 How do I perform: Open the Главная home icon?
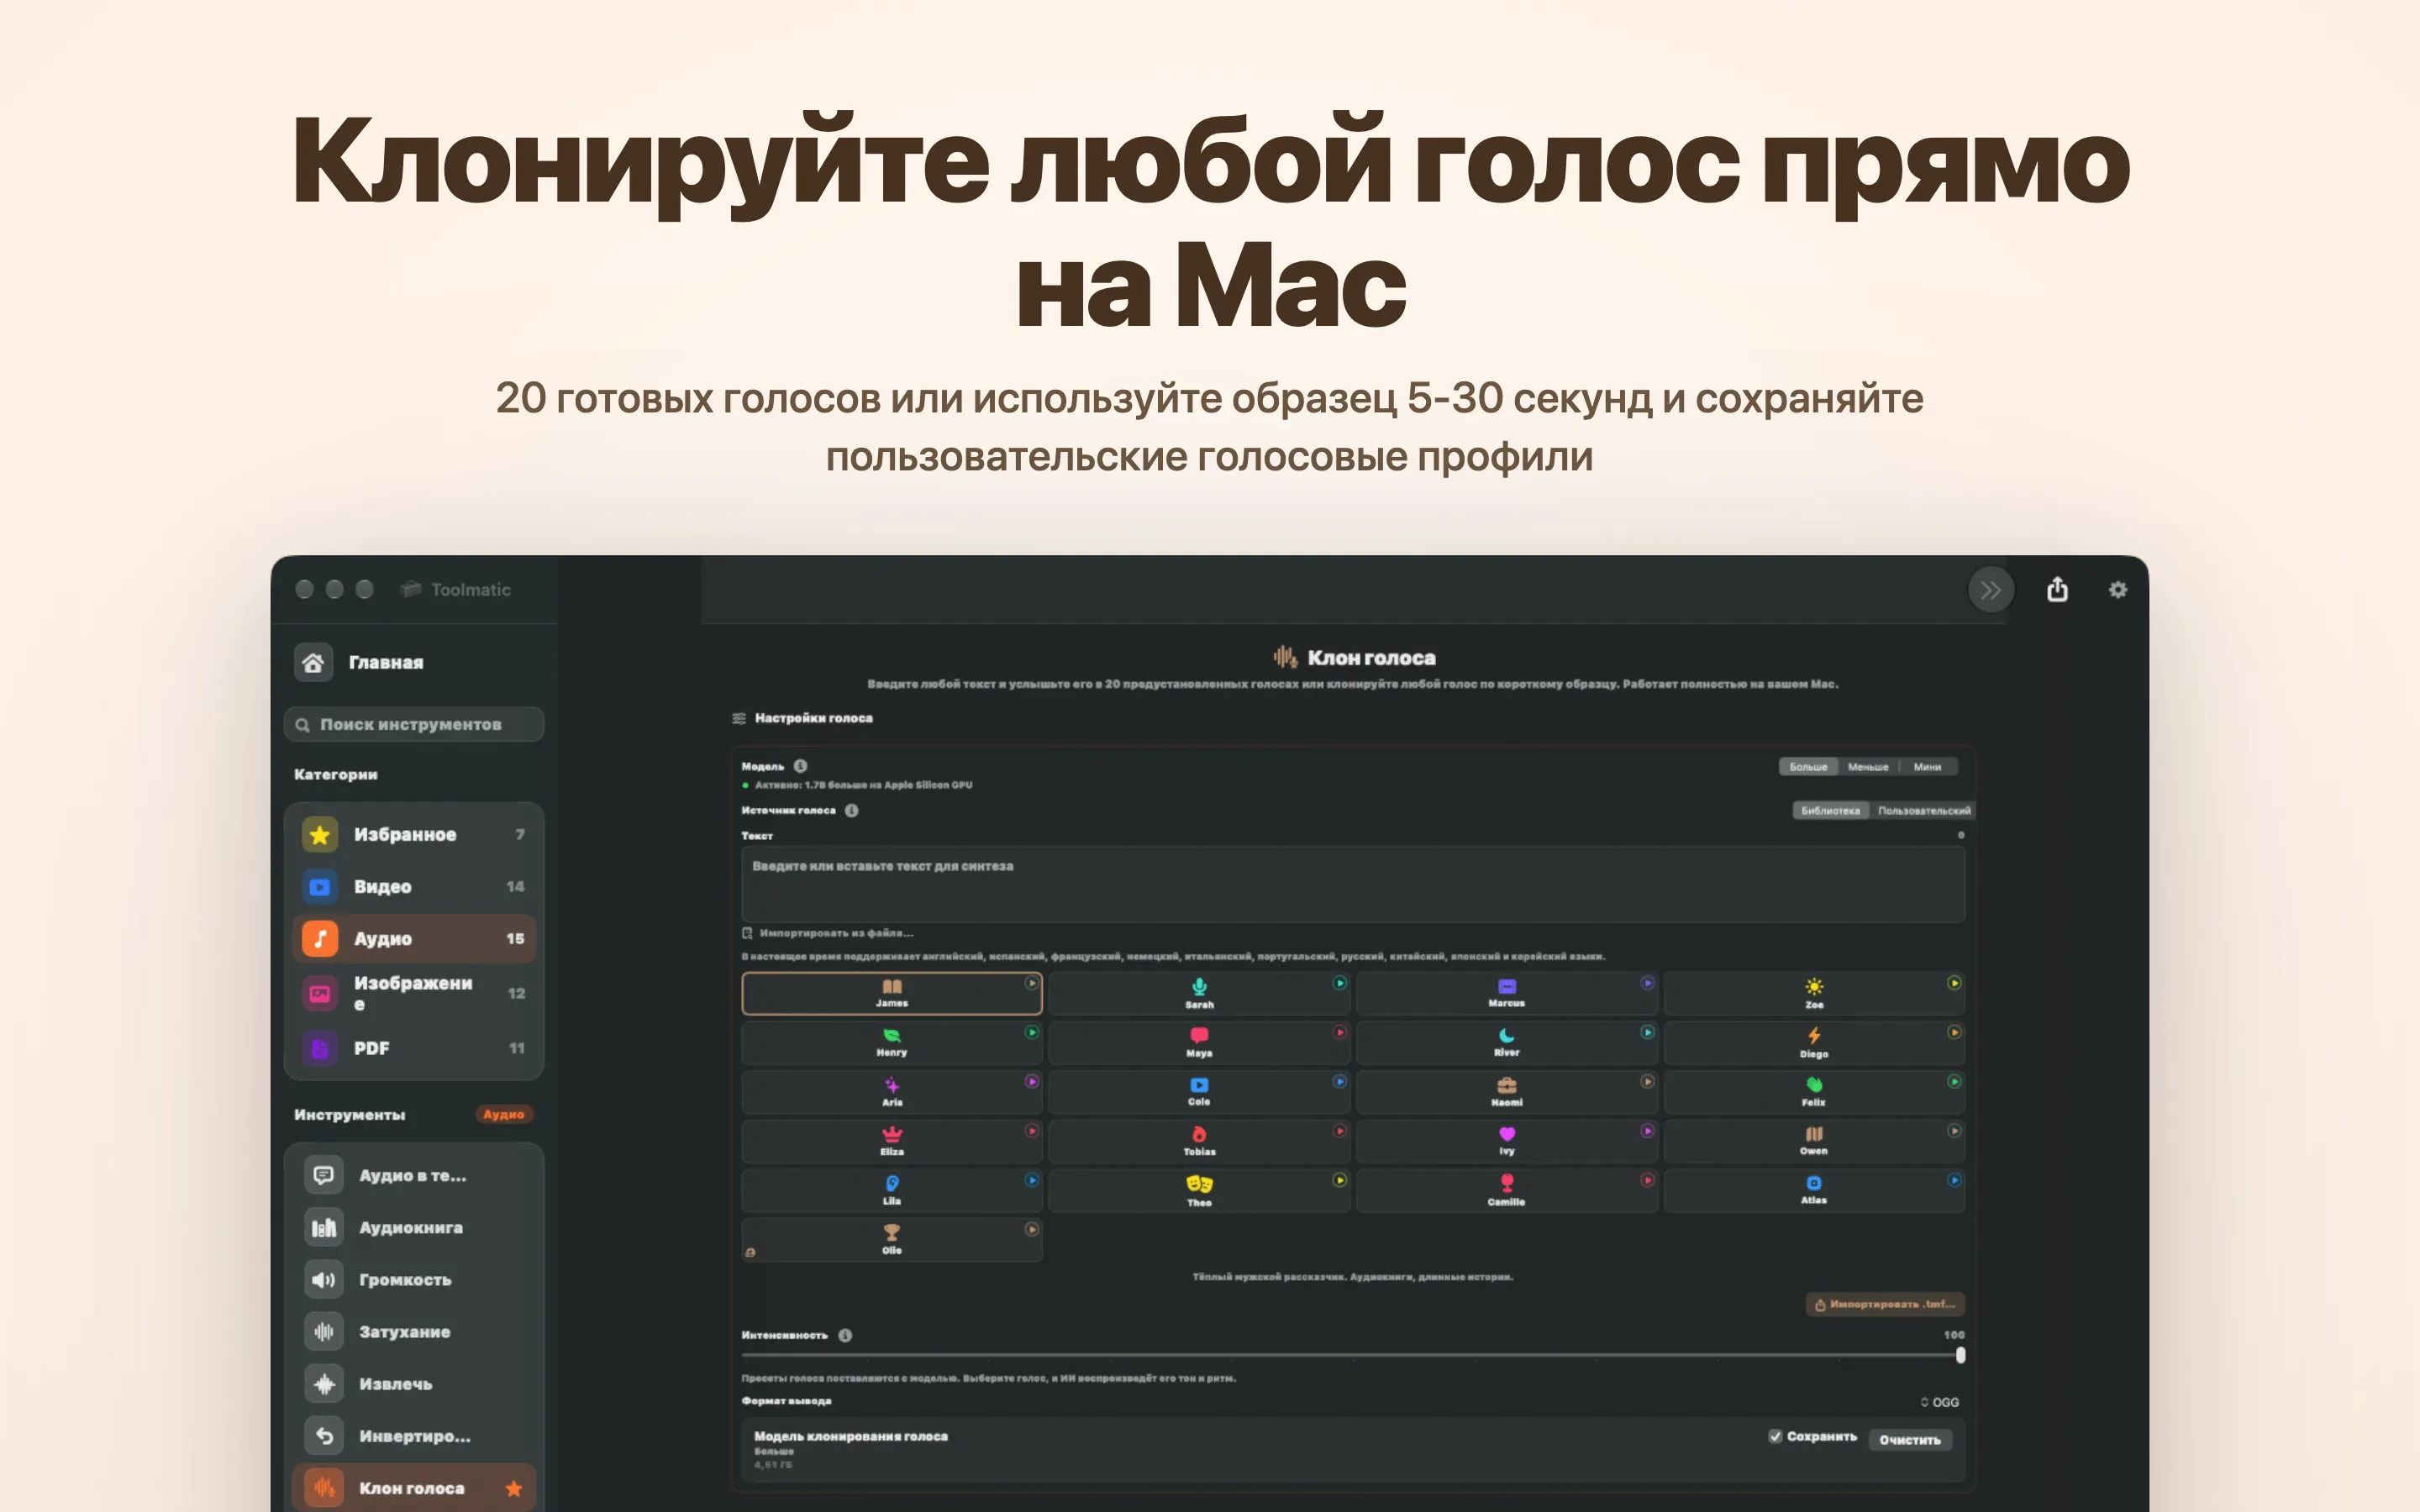(x=313, y=662)
